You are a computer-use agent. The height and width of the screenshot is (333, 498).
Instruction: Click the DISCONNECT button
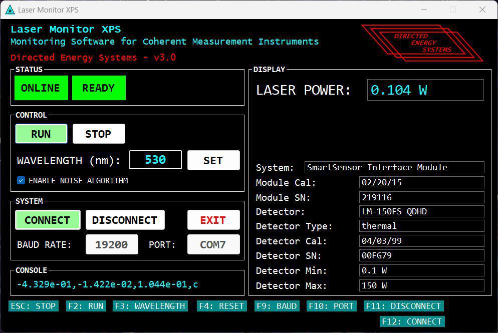point(125,220)
